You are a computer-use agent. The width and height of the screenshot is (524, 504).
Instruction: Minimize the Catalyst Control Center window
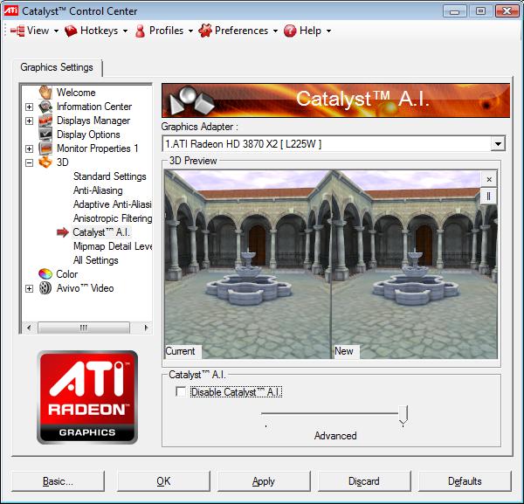[x=454, y=11]
